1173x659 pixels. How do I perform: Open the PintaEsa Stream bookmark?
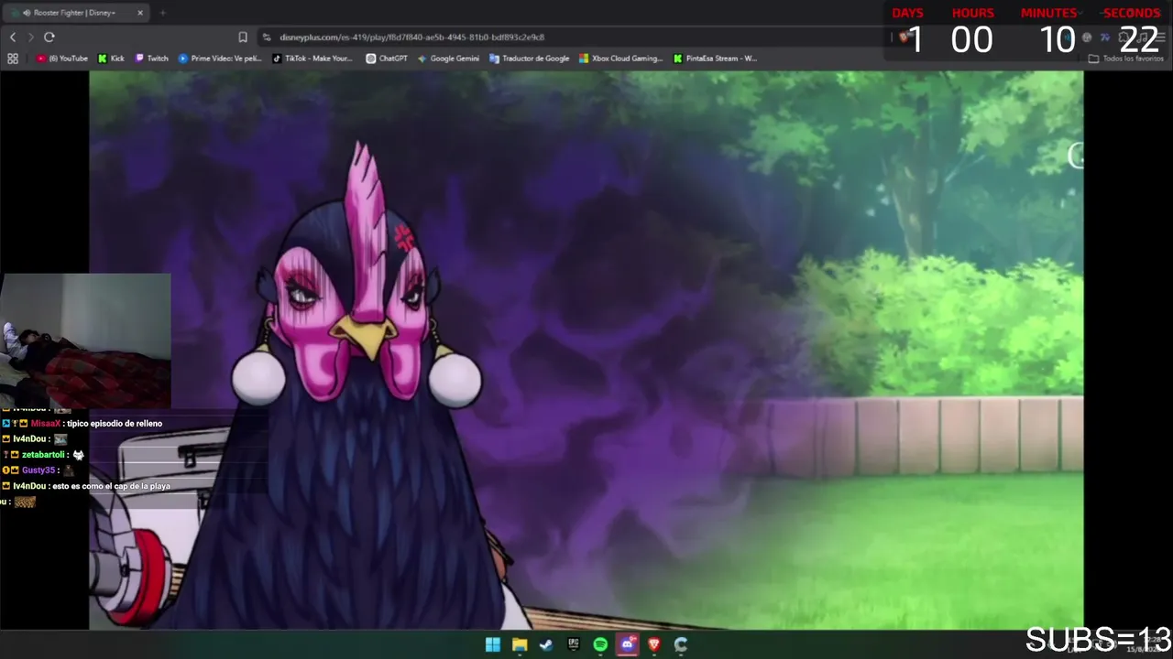(715, 59)
